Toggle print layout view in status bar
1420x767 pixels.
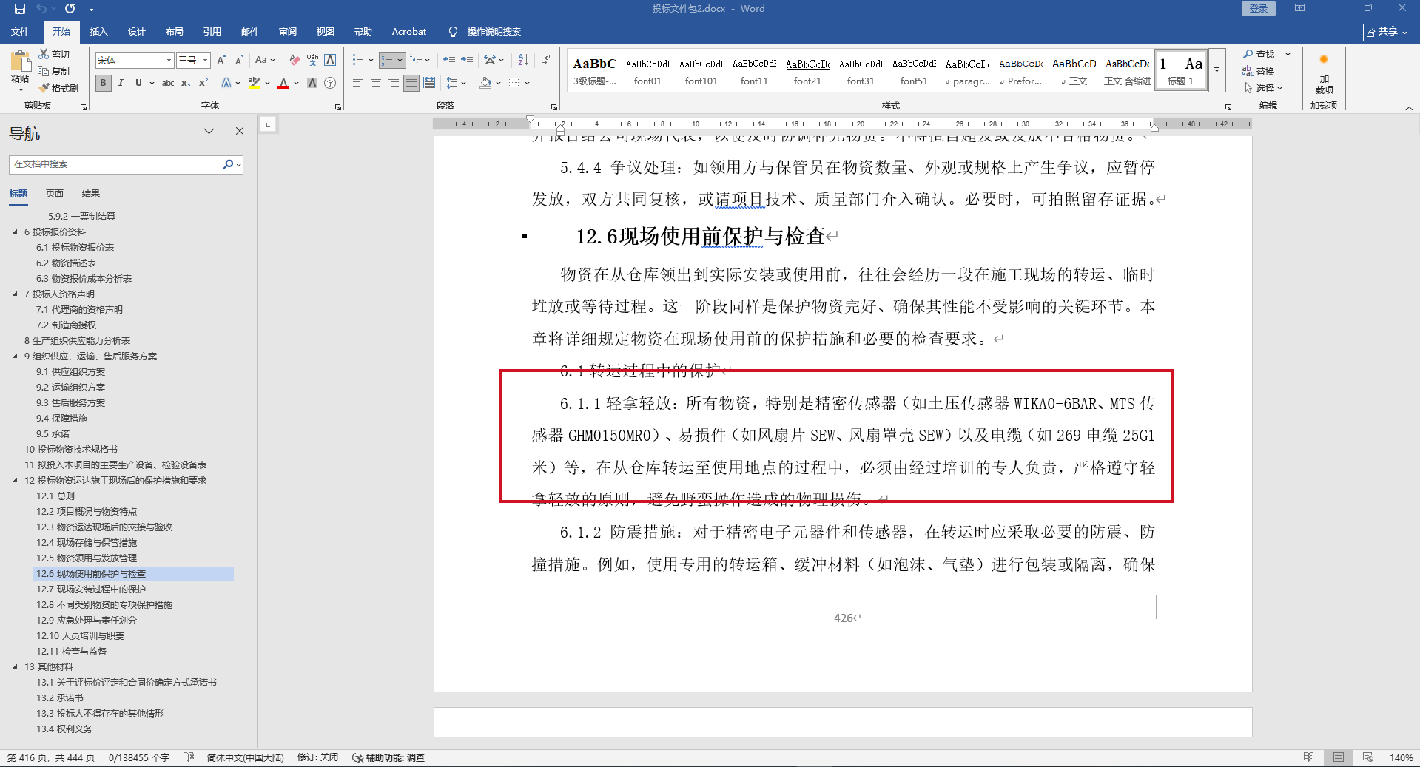point(1339,757)
